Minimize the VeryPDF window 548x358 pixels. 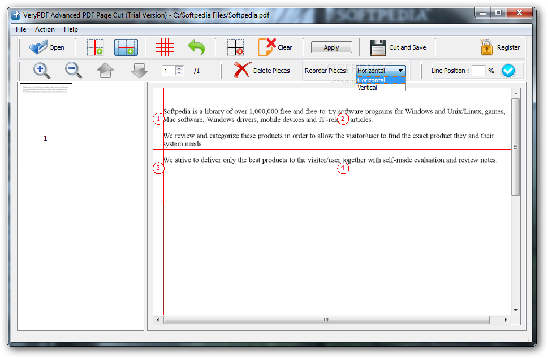pos(483,13)
